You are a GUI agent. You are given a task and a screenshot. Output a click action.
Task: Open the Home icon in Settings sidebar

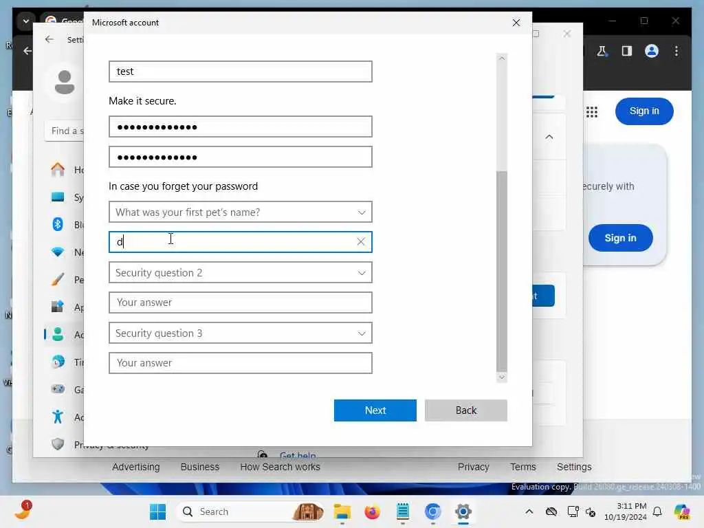[x=58, y=170]
